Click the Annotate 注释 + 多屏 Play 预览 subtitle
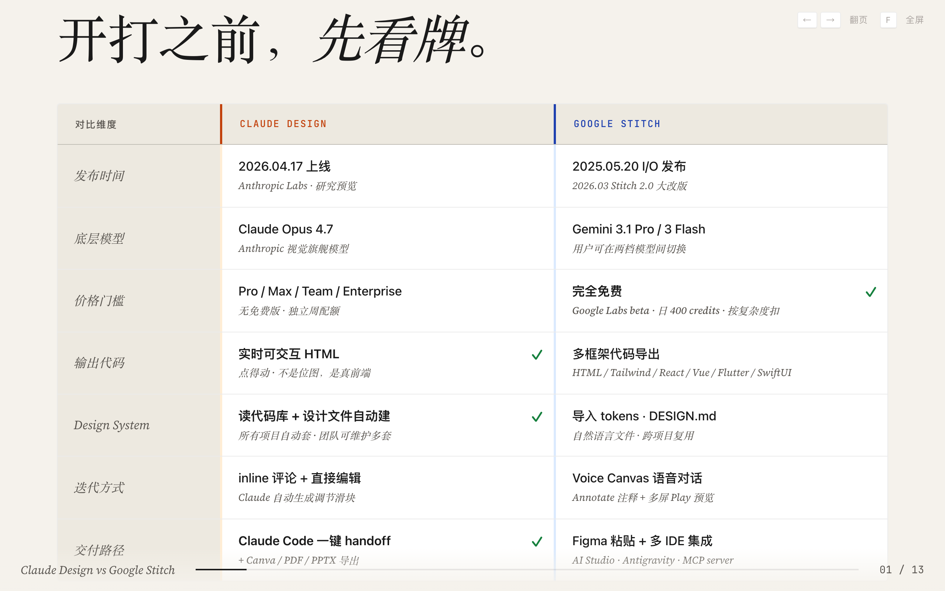This screenshot has height=591, width=945. click(x=643, y=498)
